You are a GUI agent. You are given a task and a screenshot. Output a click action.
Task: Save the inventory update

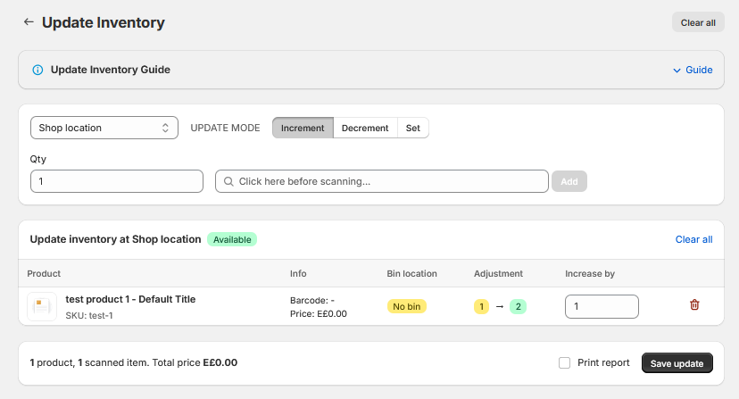[x=677, y=363]
